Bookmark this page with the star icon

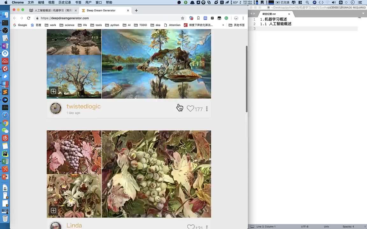pyautogui.click(x=183, y=18)
